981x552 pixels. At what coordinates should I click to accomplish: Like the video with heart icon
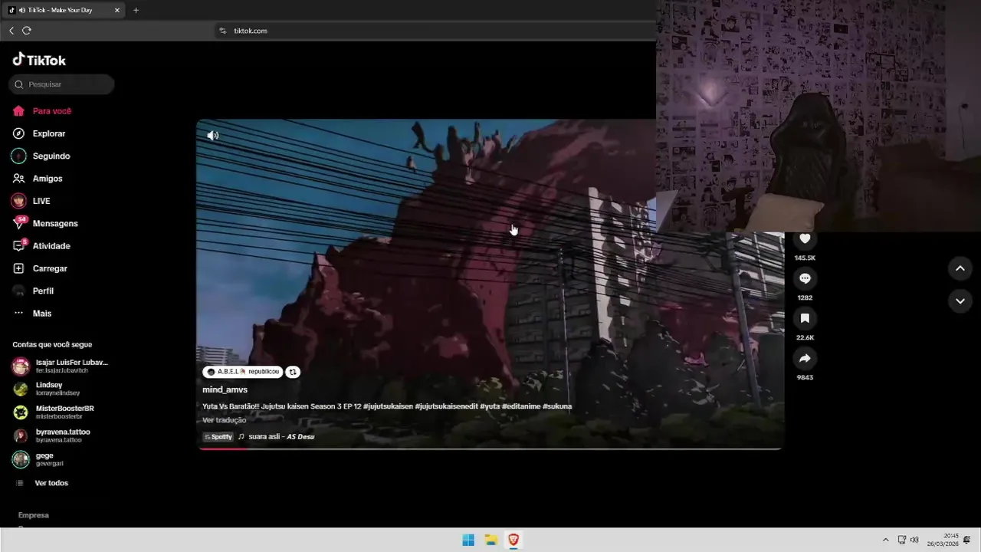pos(805,239)
